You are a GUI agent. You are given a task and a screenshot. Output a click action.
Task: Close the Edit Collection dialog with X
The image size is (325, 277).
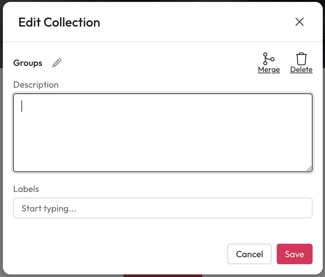[x=299, y=22]
